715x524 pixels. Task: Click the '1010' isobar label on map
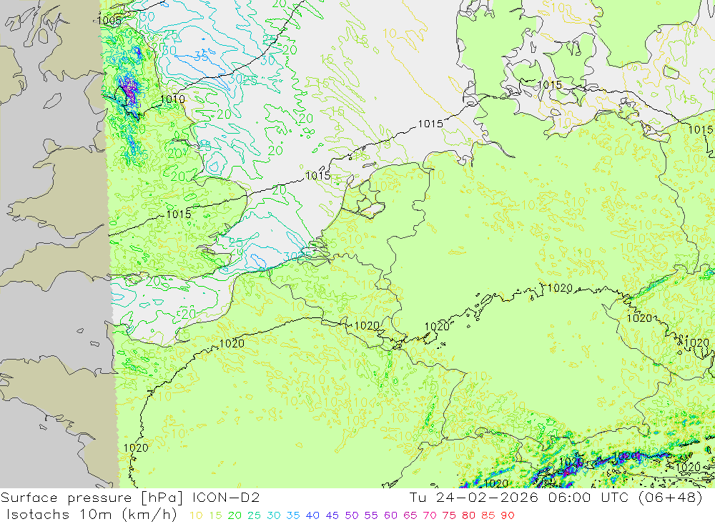(173, 99)
